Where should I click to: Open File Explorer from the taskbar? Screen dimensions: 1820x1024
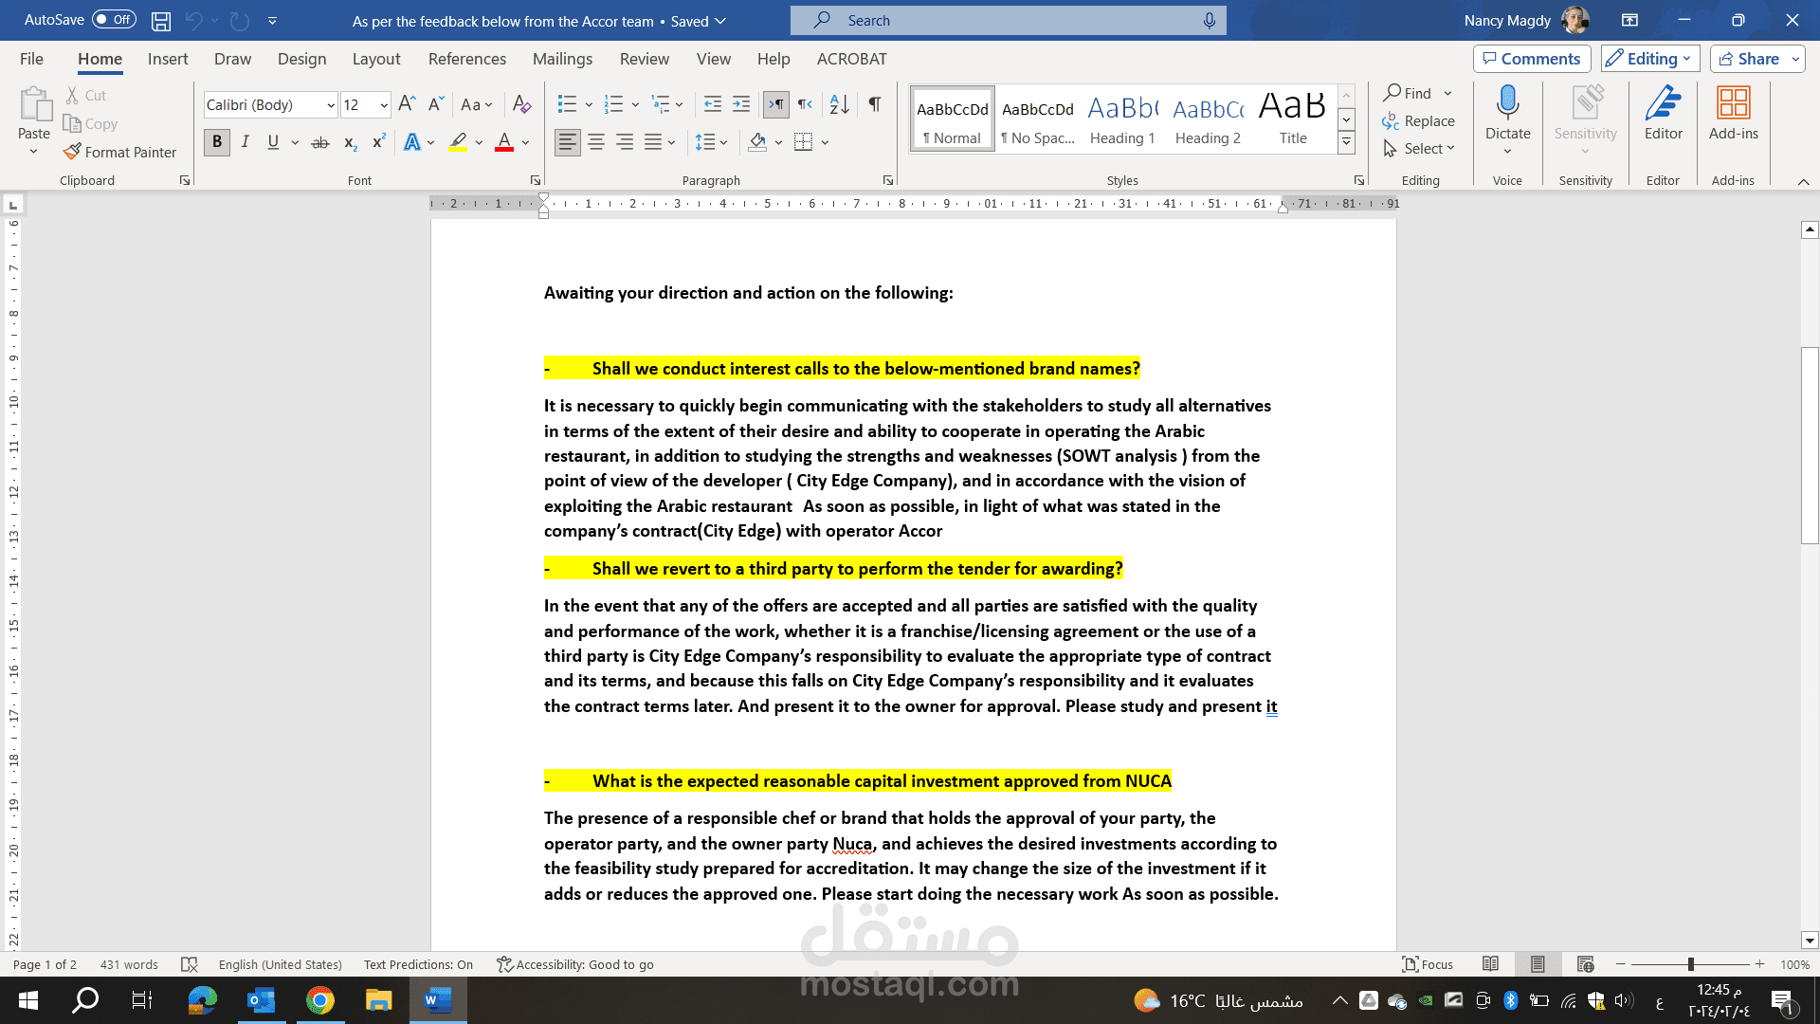(x=379, y=1000)
